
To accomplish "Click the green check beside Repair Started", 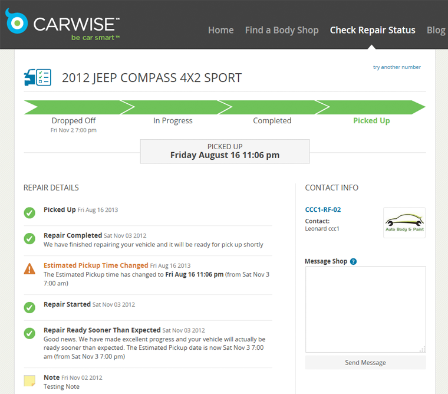I will pos(29,307).
